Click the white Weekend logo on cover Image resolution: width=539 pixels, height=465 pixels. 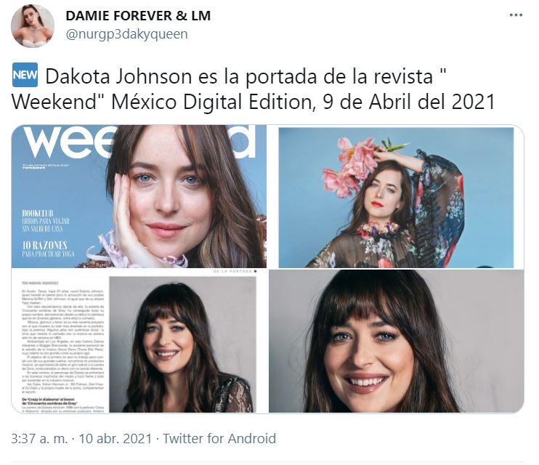pos(139,142)
